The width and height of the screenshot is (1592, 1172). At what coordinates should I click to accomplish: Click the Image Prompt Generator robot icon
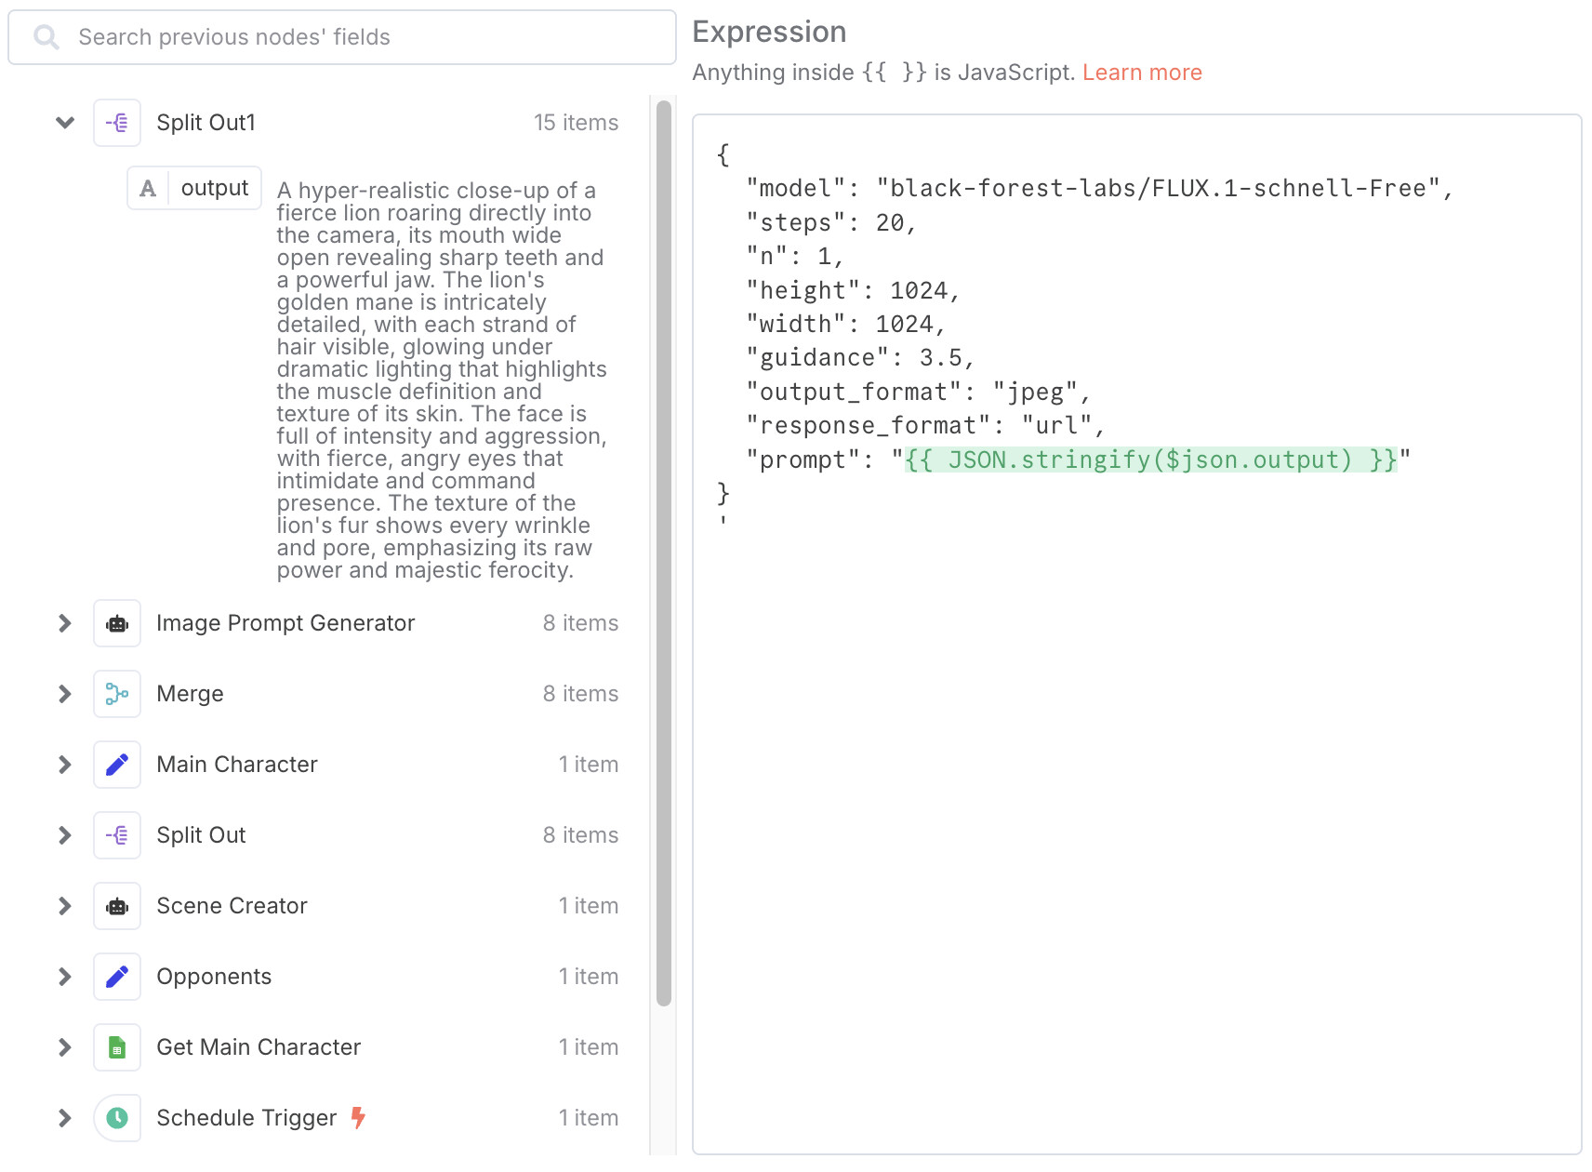click(x=116, y=623)
